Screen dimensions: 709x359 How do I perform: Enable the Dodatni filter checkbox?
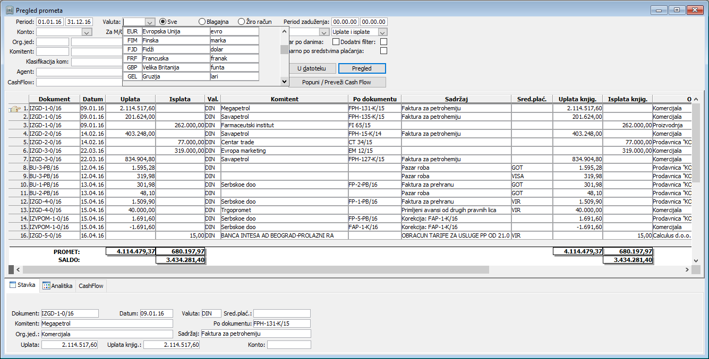(x=383, y=41)
